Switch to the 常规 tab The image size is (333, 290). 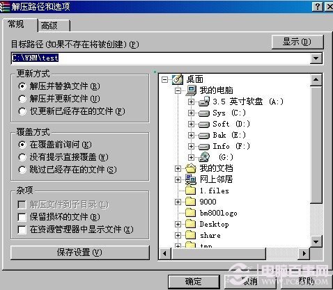pos(20,24)
